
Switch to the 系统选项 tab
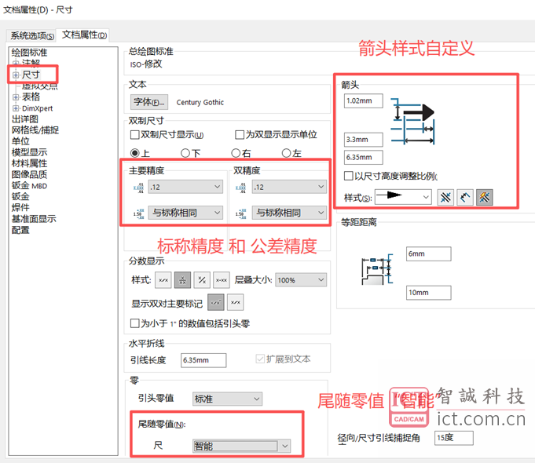pyautogui.click(x=32, y=35)
